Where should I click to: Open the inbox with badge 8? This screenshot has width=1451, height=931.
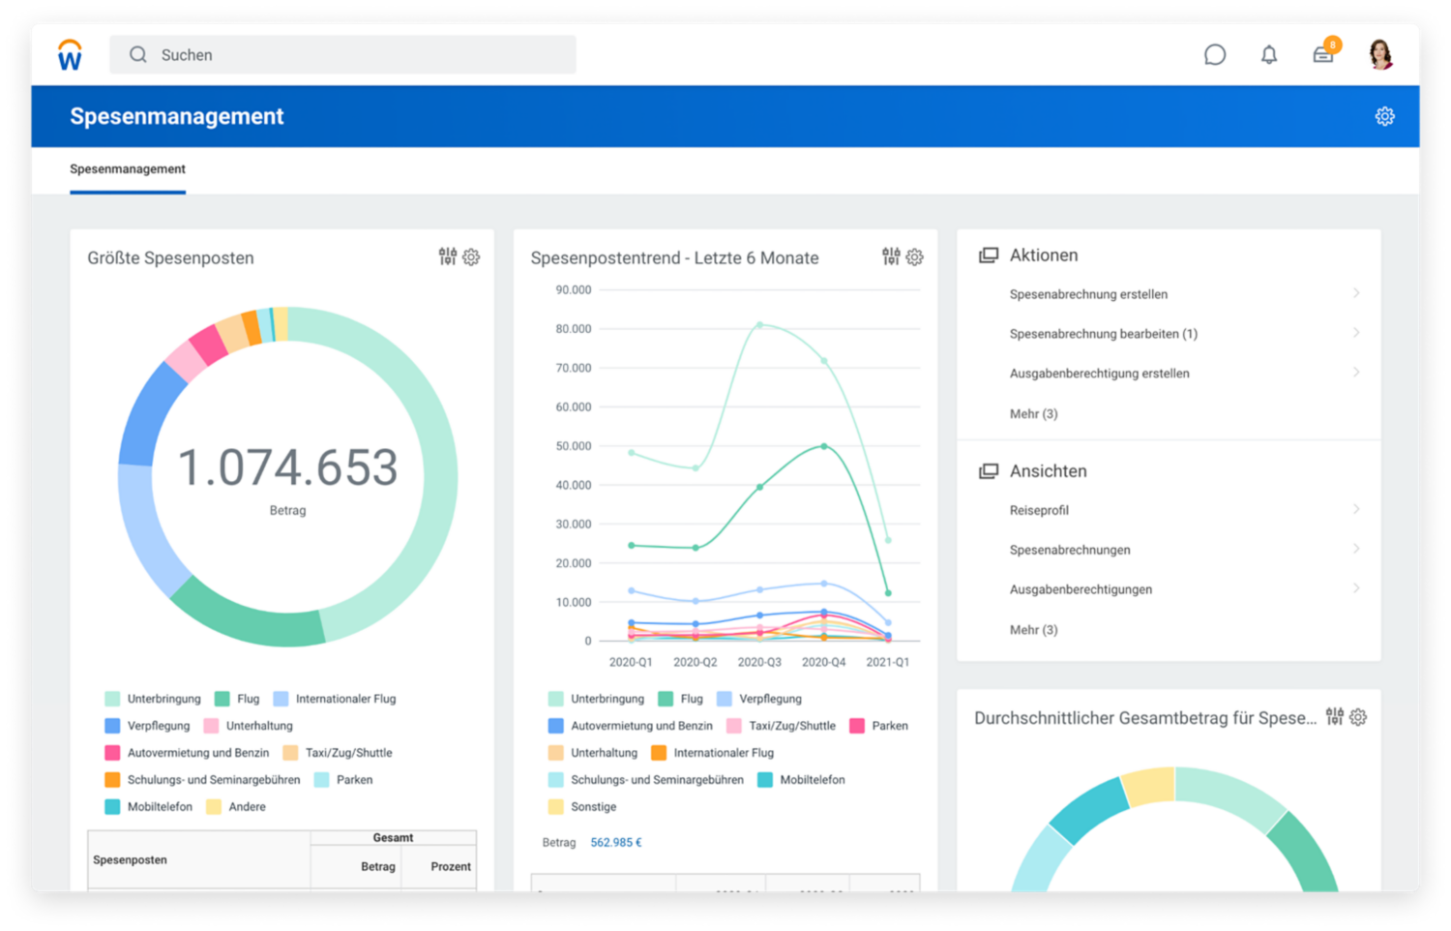[x=1325, y=52]
